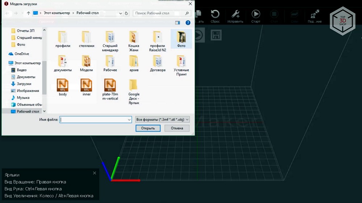Click the Под...ние toolbar icon
362x203 pixels.
[315, 16]
